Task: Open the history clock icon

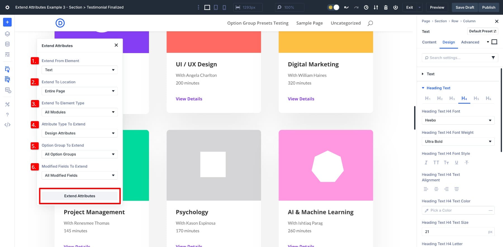Action: tap(366, 7)
